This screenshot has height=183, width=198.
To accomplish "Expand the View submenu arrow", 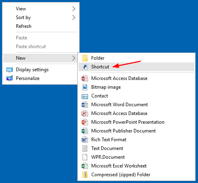I will pos(74,9).
